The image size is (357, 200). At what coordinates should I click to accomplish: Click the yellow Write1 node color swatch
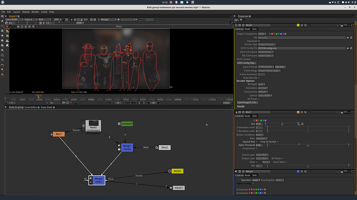click(298, 25)
